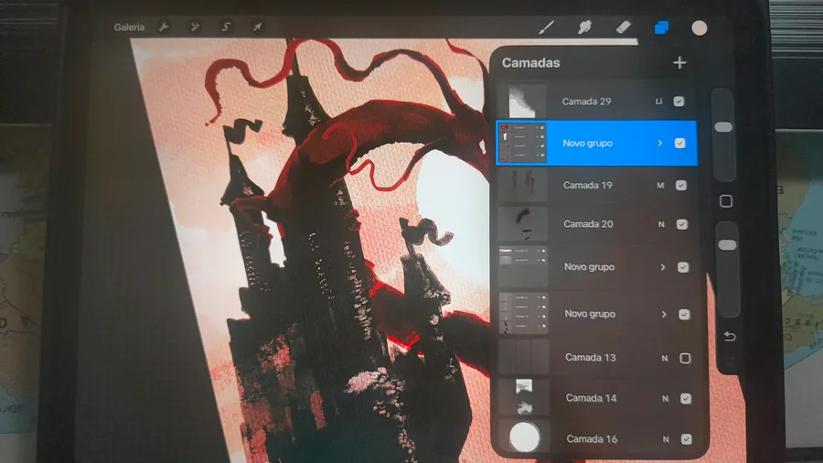Open blend mode N of Camada 13
The height and width of the screenshot is (463, 823).
coord(665,359)
